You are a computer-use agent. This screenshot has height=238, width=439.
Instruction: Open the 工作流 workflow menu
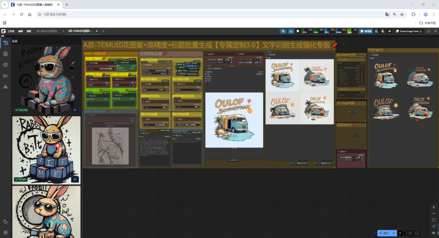[11, 31]
